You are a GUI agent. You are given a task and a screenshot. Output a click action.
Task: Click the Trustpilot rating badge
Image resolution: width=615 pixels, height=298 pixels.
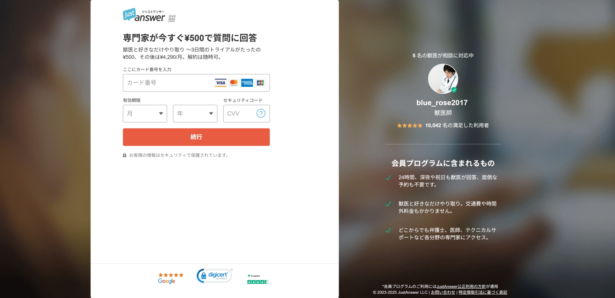pyautogui.click(x=258, y=277)
